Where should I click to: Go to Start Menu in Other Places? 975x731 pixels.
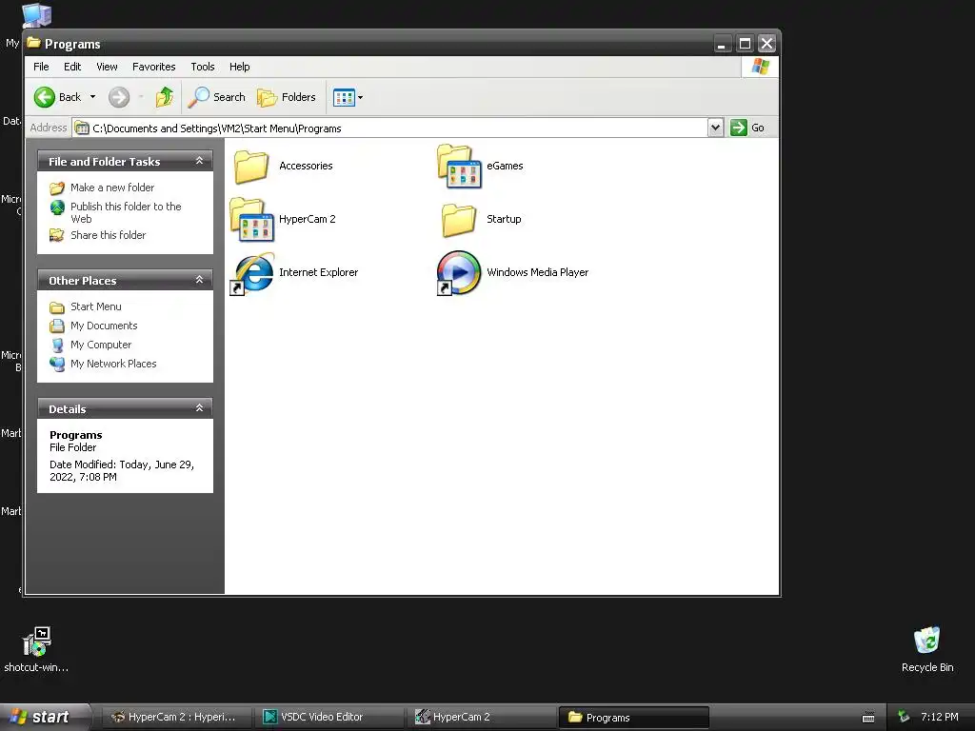tap(96, 306)
